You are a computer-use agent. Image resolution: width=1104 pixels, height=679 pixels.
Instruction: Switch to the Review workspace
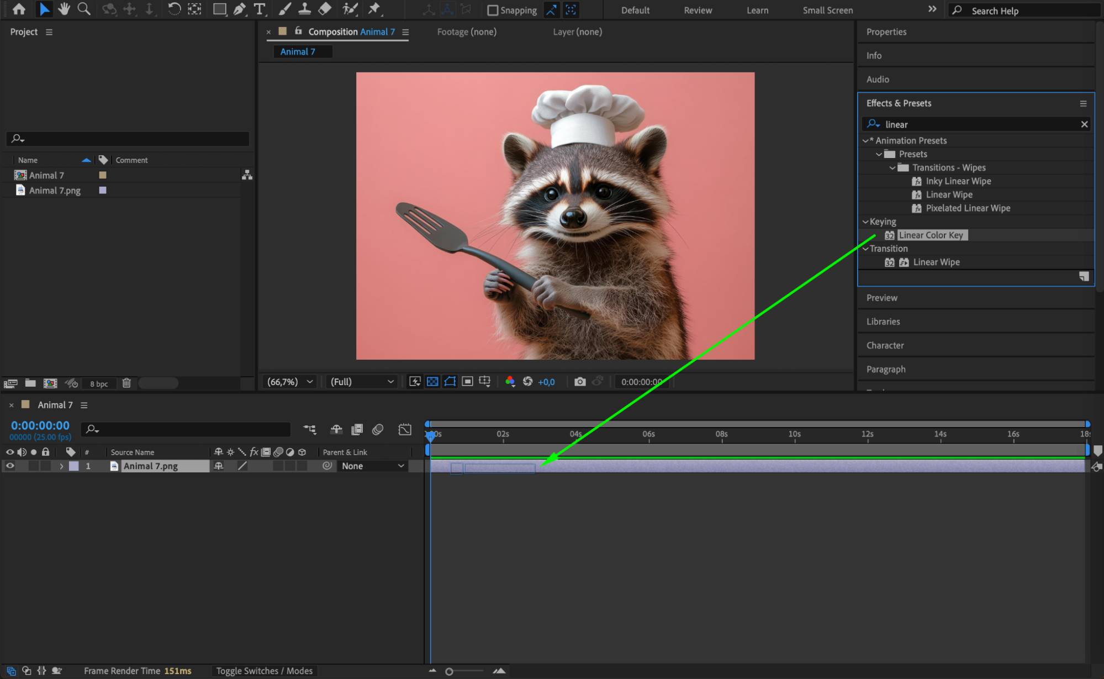(698, 10)
